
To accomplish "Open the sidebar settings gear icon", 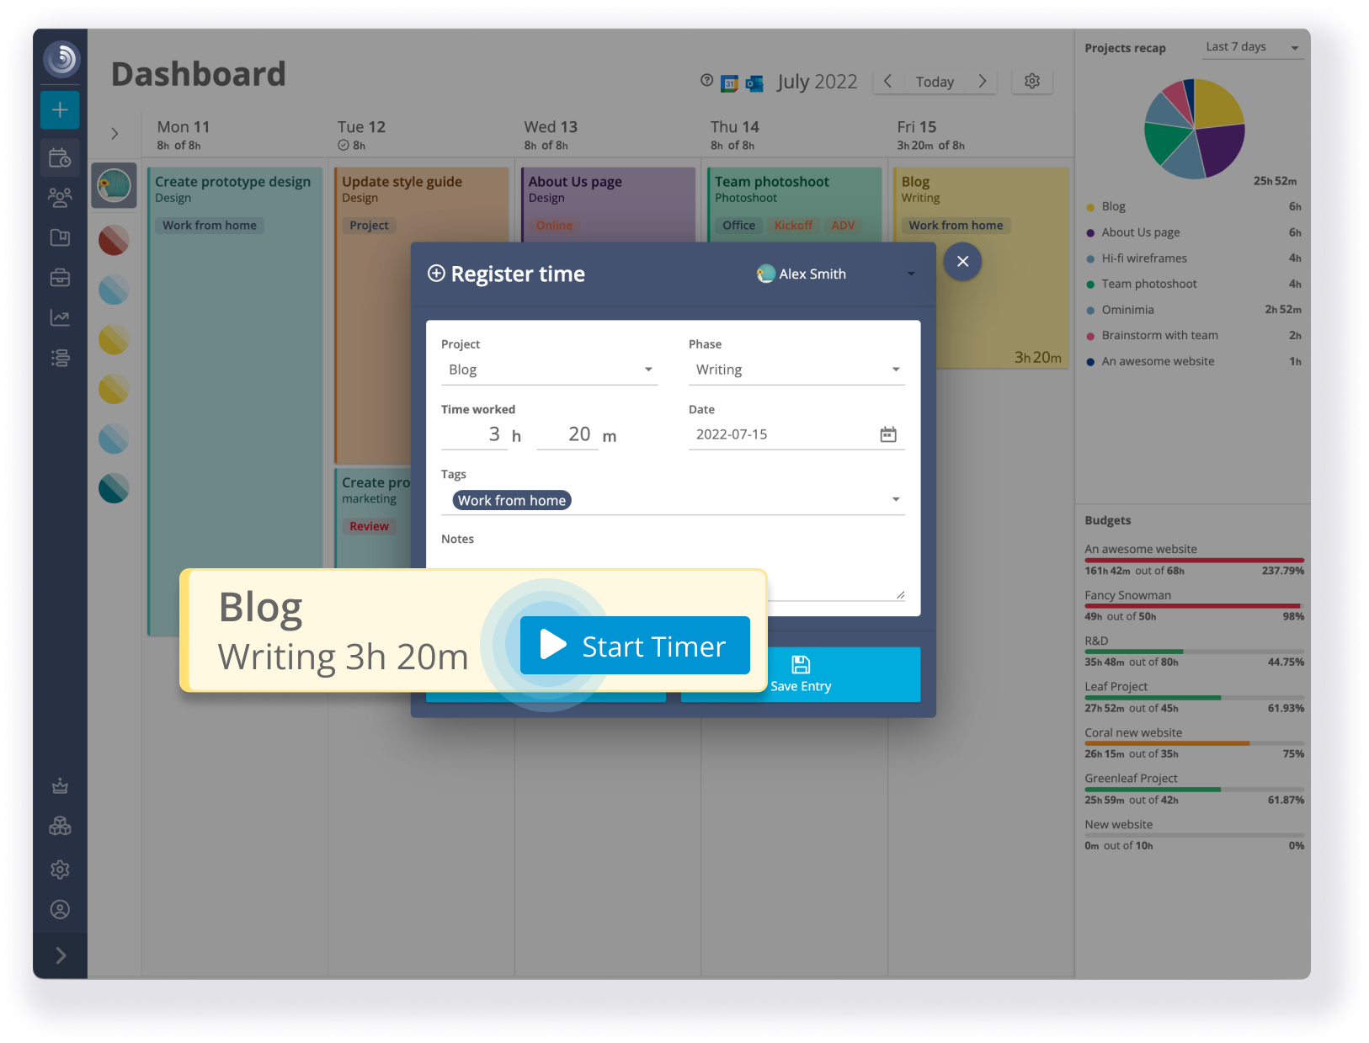I will click(60, 869).
